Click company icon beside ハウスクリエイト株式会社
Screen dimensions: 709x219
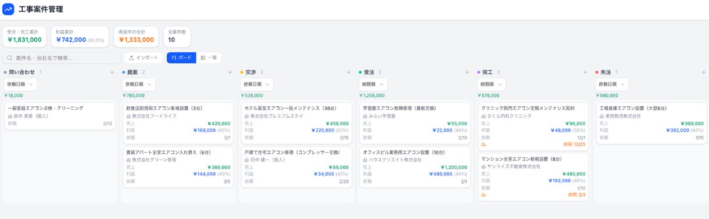[365, 160]
